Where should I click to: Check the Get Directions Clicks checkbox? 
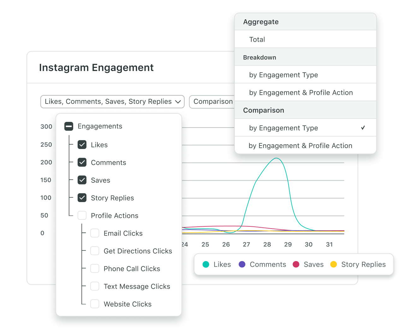(x=95, y=251)
